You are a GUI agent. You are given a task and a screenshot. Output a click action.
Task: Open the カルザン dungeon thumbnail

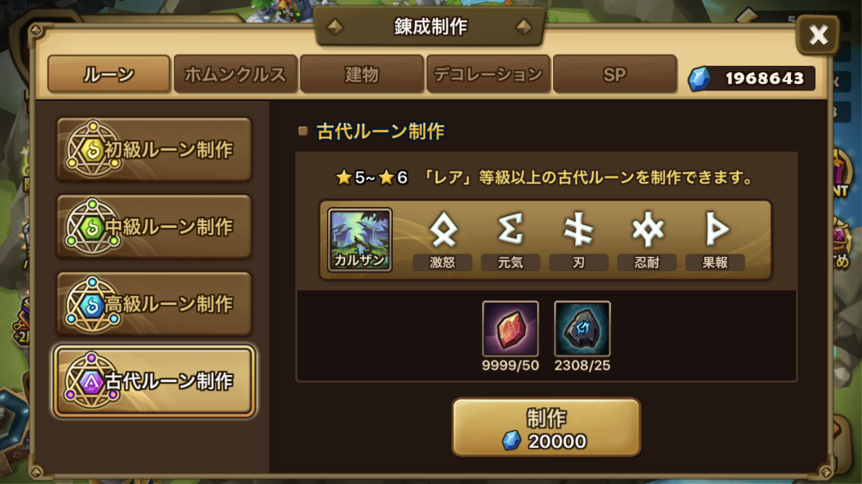pos(360,240)
